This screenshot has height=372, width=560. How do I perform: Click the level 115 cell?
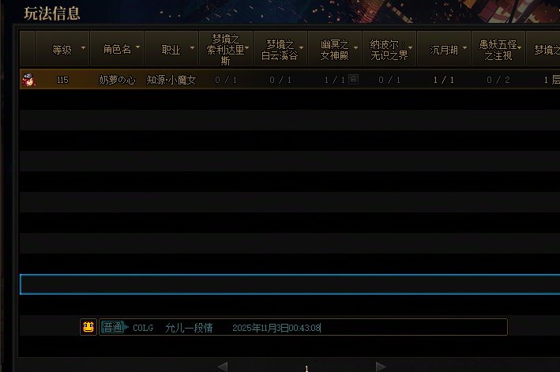click(x=62, y=80)
